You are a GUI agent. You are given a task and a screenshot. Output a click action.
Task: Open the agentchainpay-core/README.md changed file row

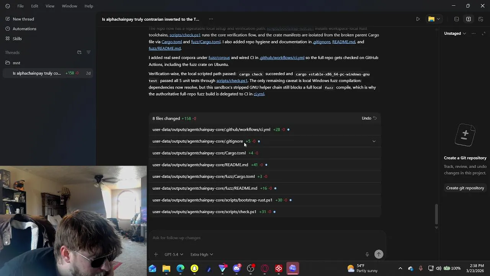[x=265, y=165]
